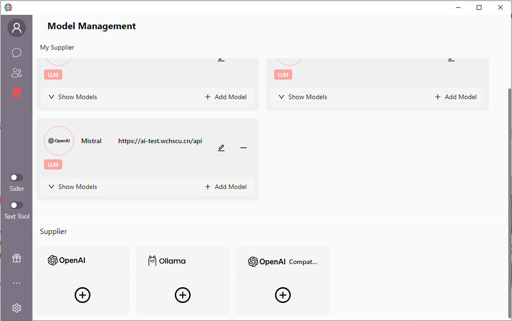Add an Ollama supplier with plus button

pos(183,295)
